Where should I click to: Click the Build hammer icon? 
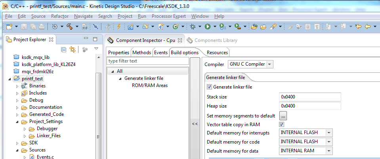(x=70, y=26)
